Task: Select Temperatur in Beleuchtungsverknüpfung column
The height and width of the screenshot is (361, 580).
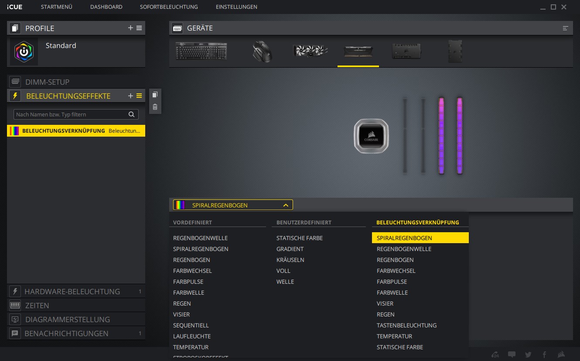Action: 394,336
